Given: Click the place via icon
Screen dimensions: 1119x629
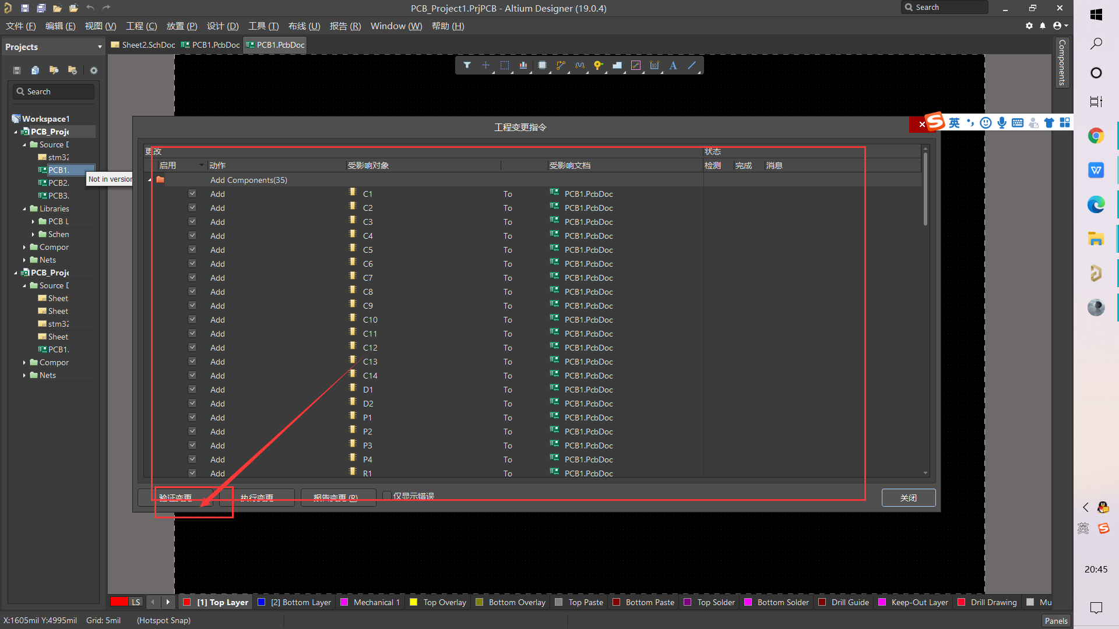Looking at the screenshot, I should tap(598, 65).
